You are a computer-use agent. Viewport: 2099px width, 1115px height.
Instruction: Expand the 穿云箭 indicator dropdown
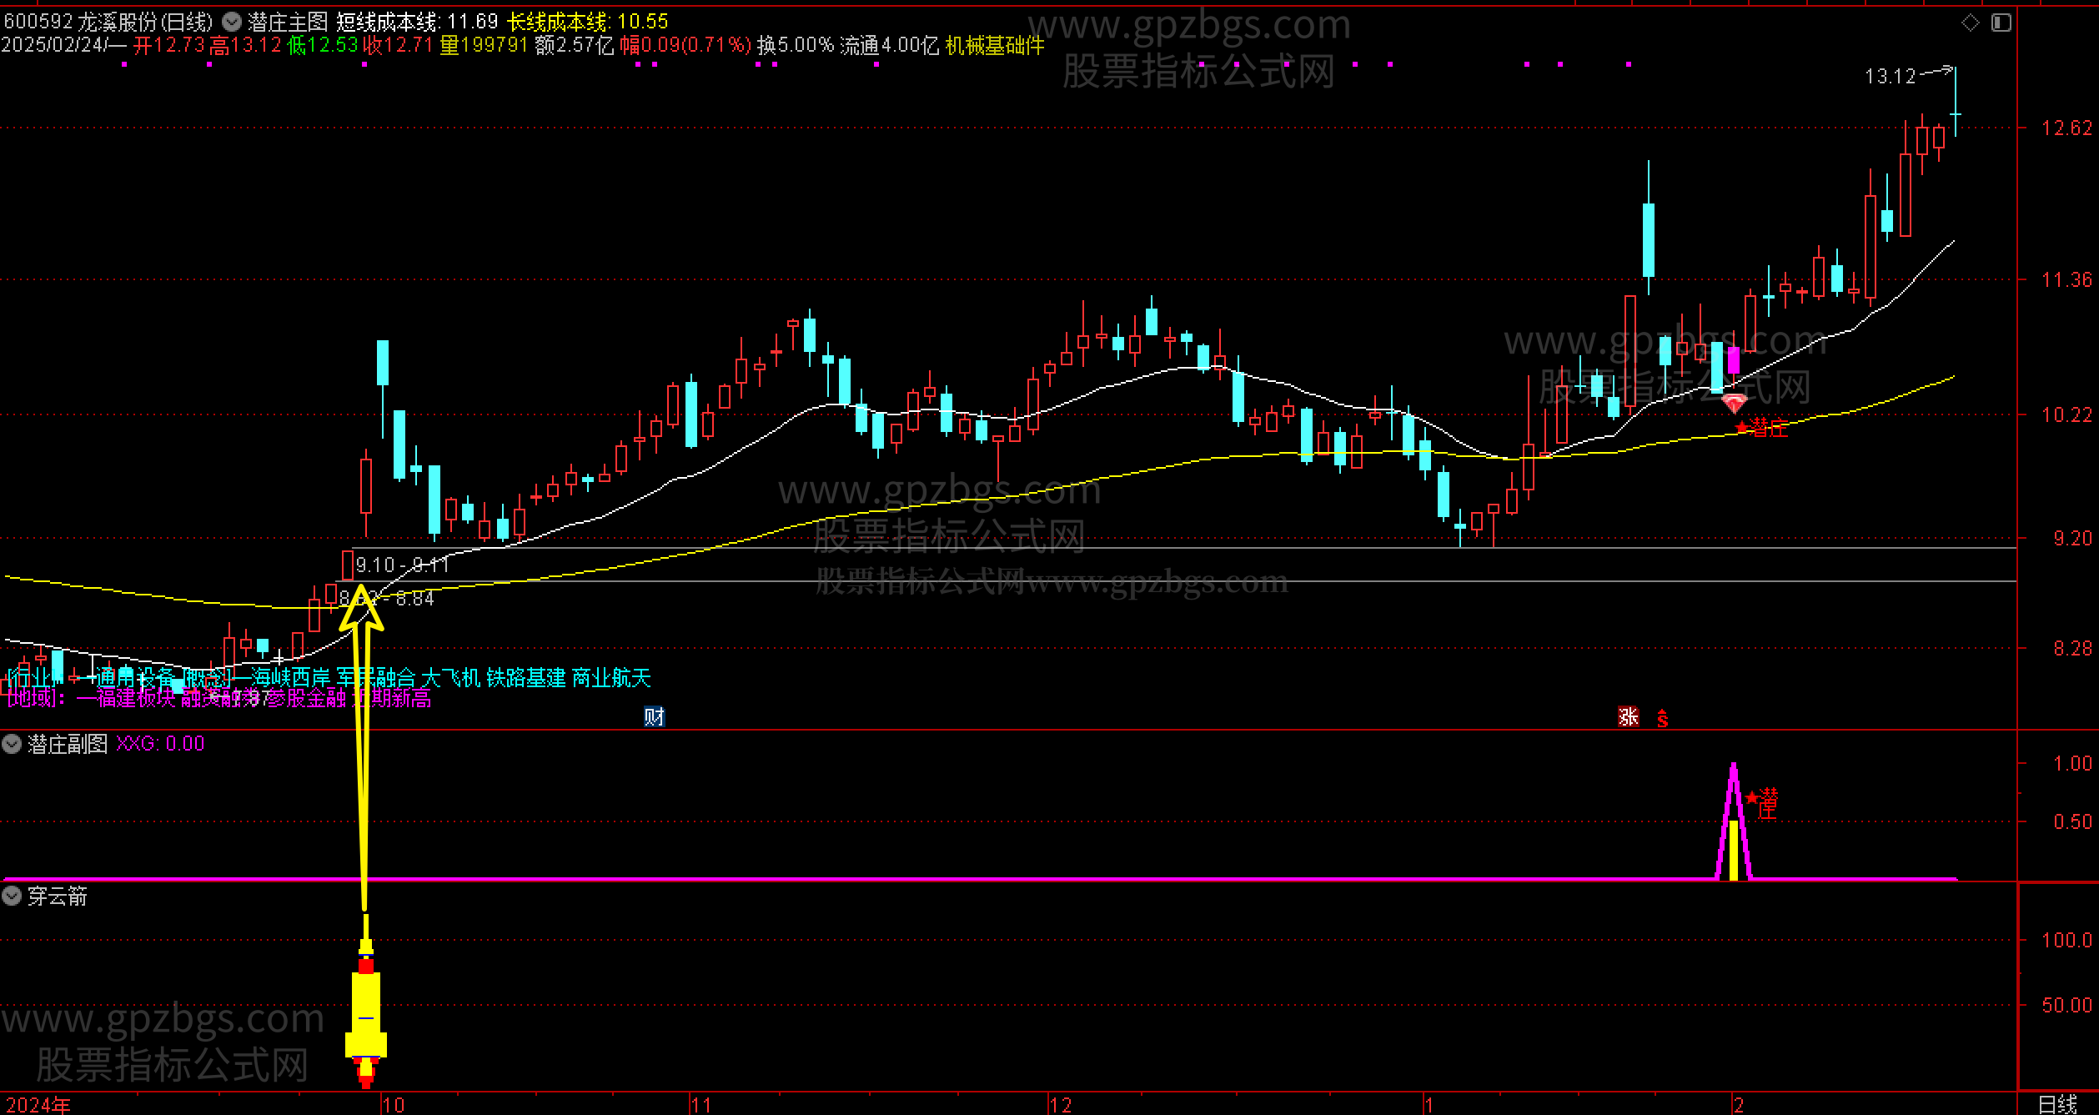point(12,897)
